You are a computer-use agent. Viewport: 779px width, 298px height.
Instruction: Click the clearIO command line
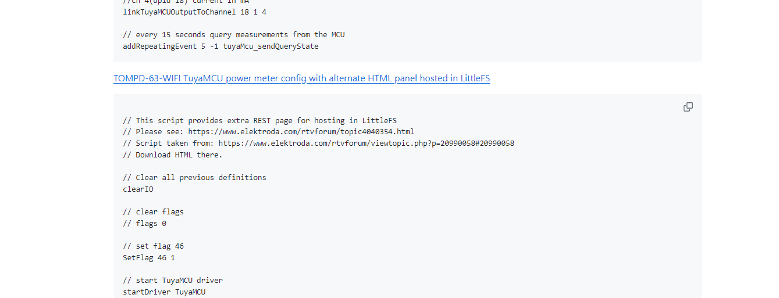pyautogui.click(x=138, y=189)
